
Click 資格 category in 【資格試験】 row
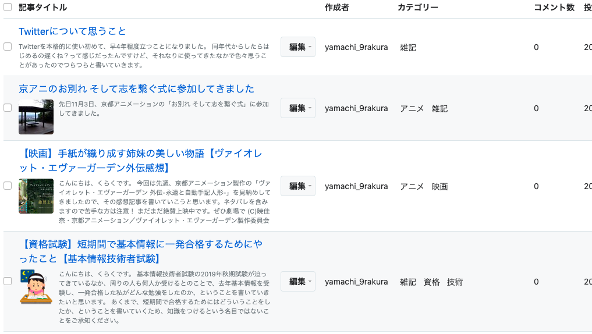(x=431, y=282)
